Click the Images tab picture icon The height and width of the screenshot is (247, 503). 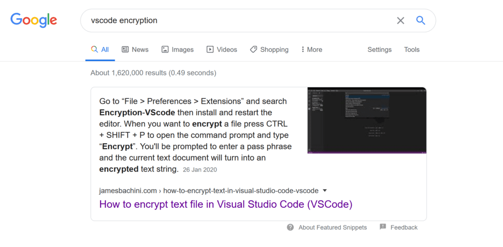click(x=165, y=49)
